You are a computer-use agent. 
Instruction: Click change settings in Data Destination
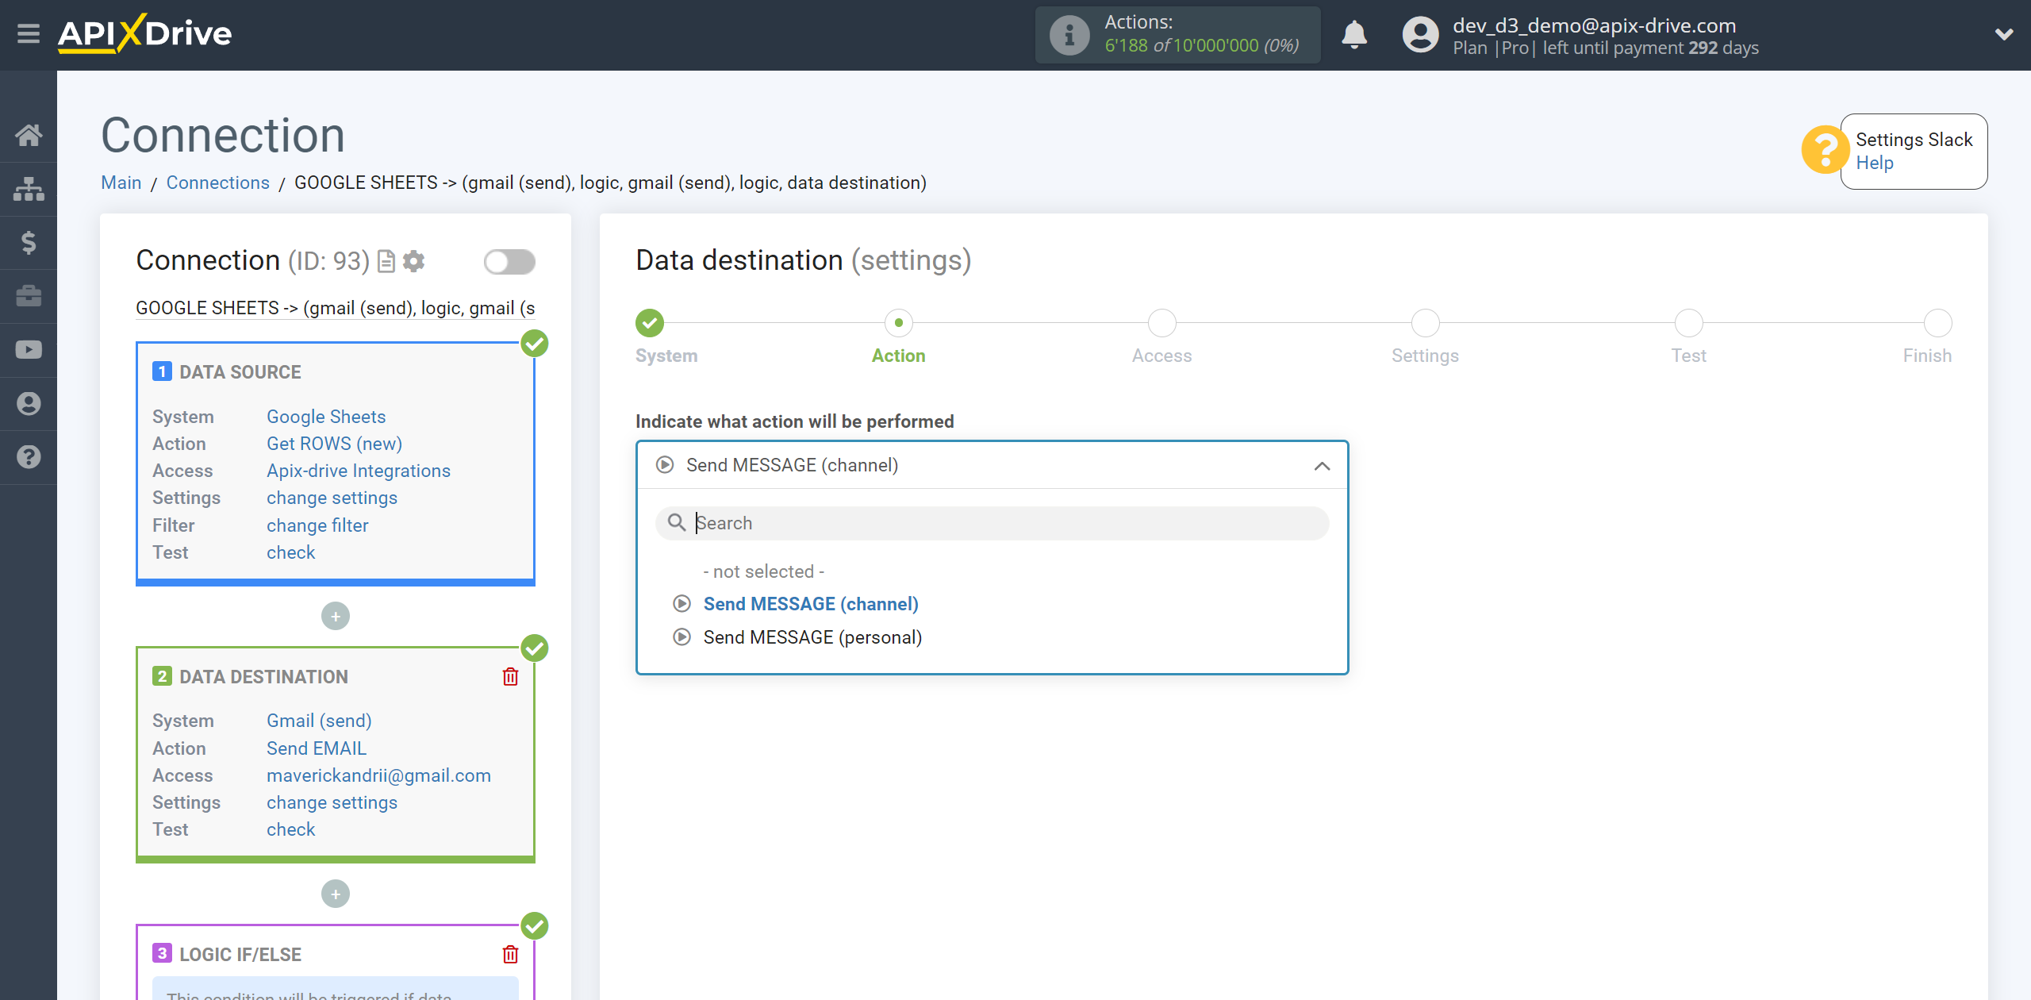click(332, 802)
